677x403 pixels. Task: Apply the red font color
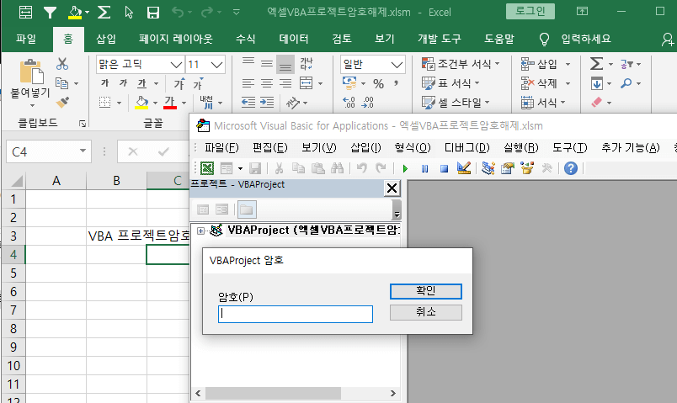170,103
